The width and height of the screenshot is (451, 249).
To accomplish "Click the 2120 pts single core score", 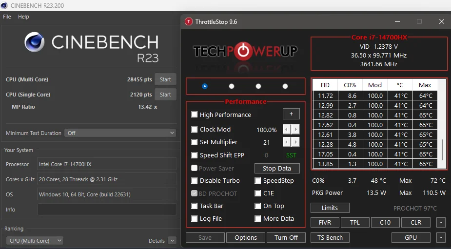I will tap(140, 95).
